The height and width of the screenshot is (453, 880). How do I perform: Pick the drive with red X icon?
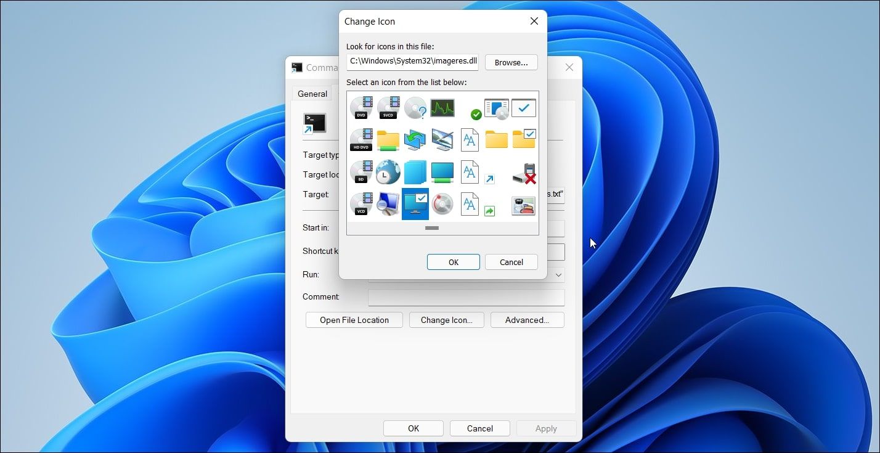[x=524, y=173]
